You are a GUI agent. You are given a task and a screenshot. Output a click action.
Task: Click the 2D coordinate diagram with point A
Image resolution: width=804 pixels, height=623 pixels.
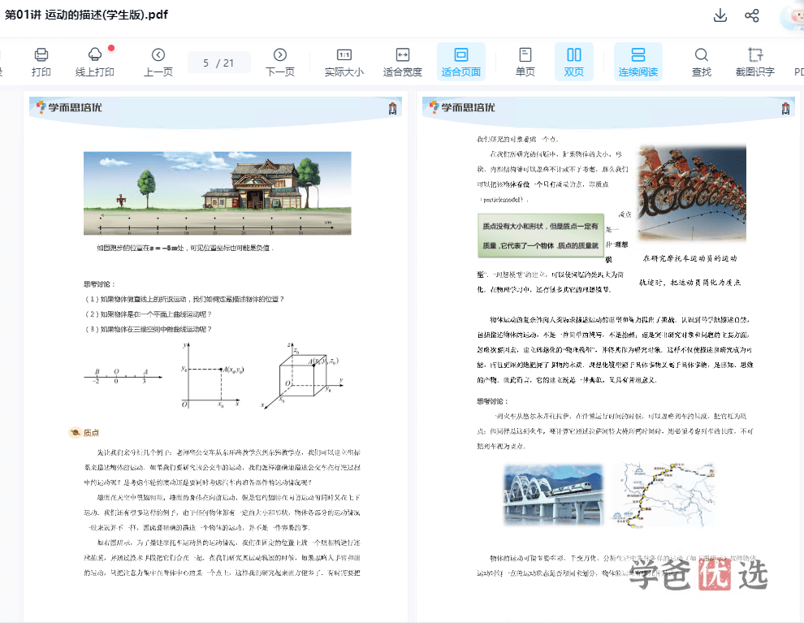212,375
